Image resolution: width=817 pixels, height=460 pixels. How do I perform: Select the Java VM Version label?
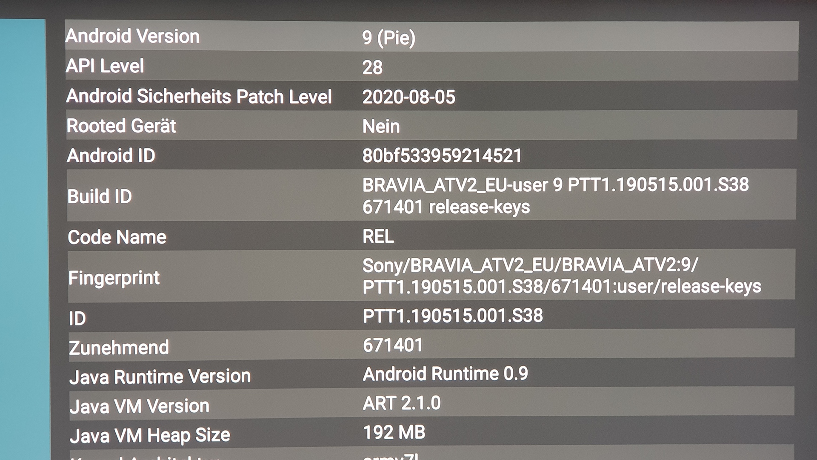140,406
